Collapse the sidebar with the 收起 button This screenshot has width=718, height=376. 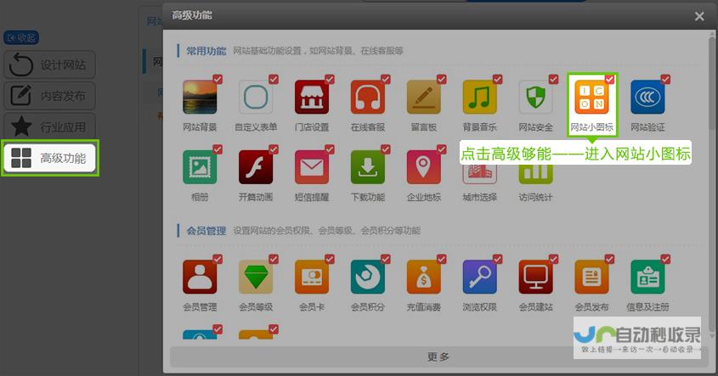(x=21, y=37)
